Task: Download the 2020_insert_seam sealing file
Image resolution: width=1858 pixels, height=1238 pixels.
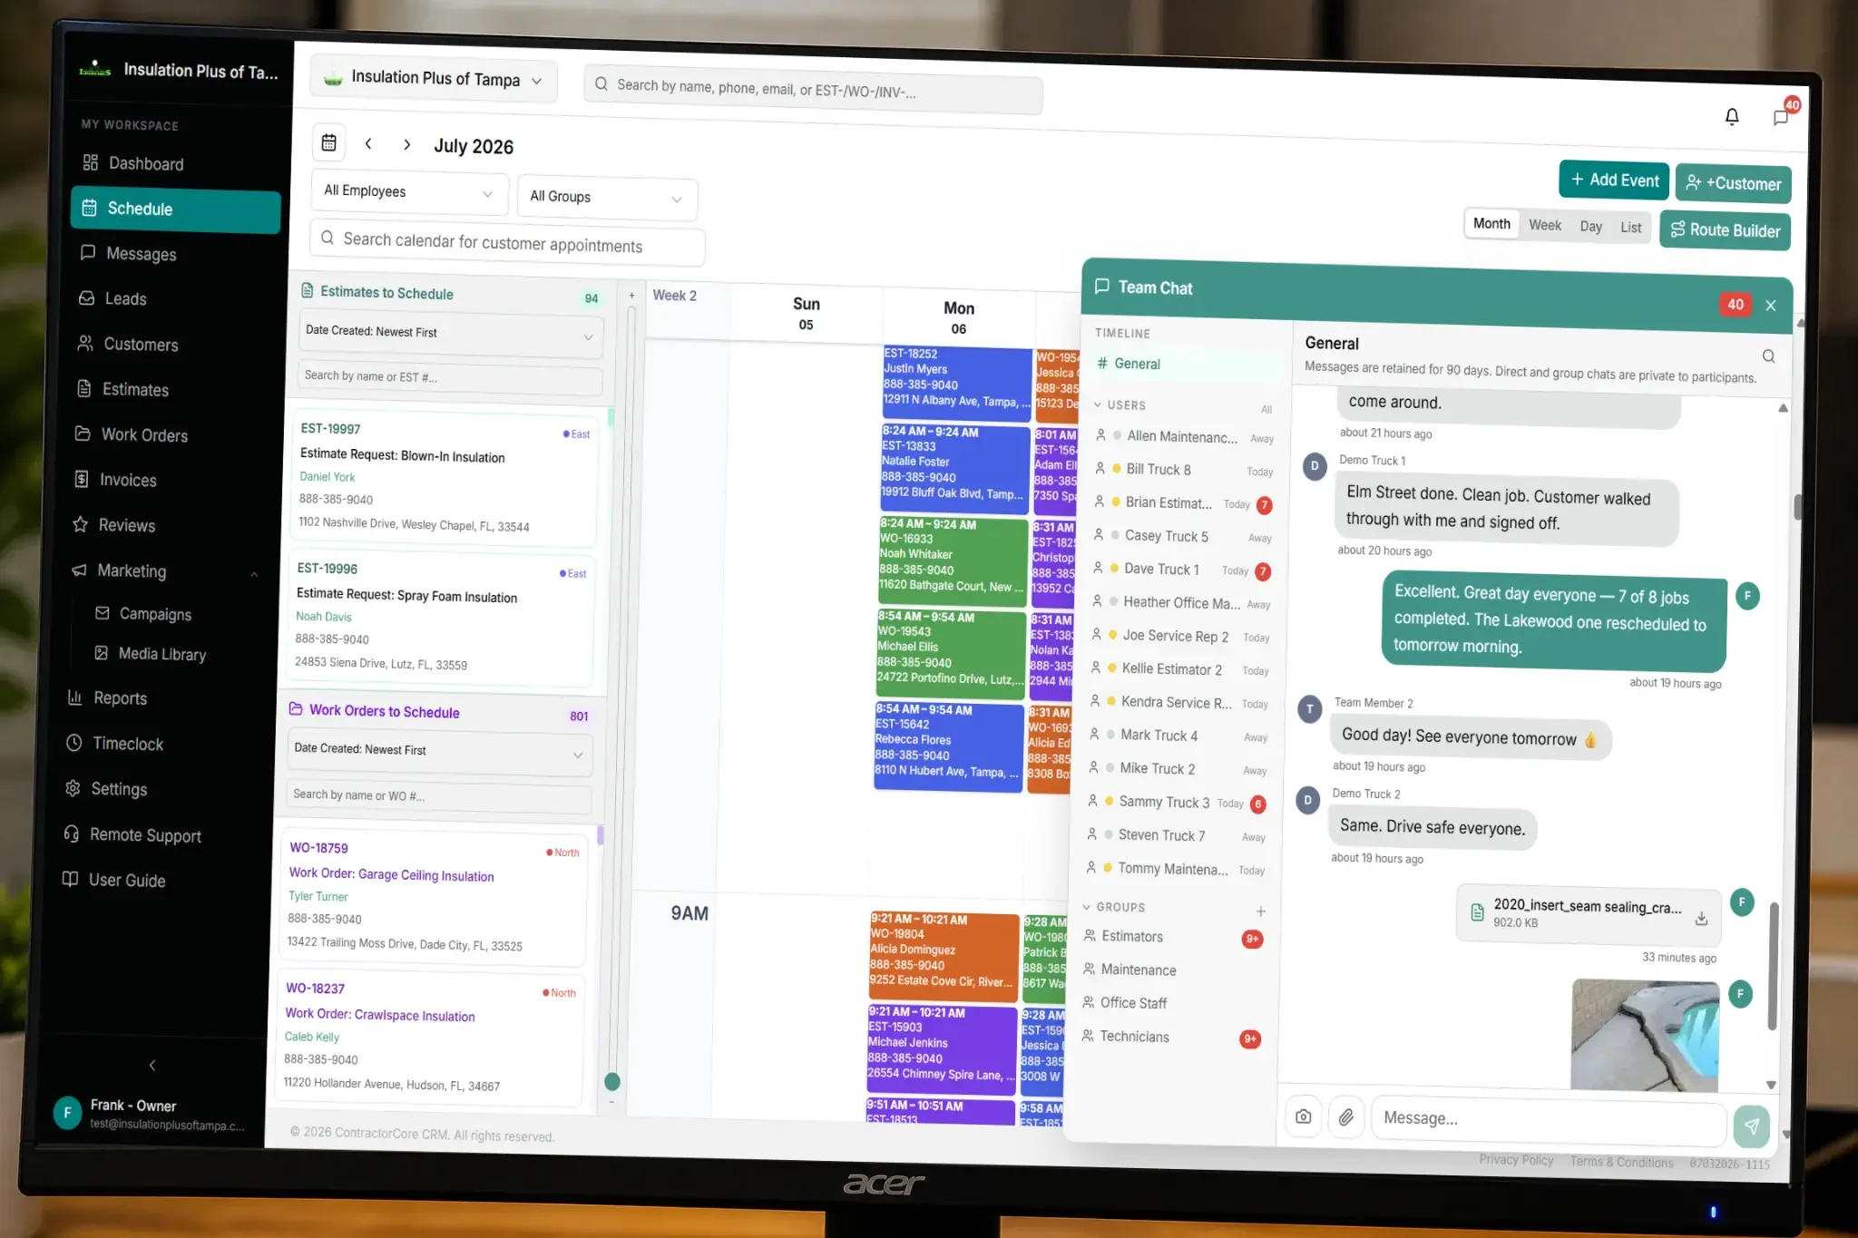Action: pos(1701,918)
